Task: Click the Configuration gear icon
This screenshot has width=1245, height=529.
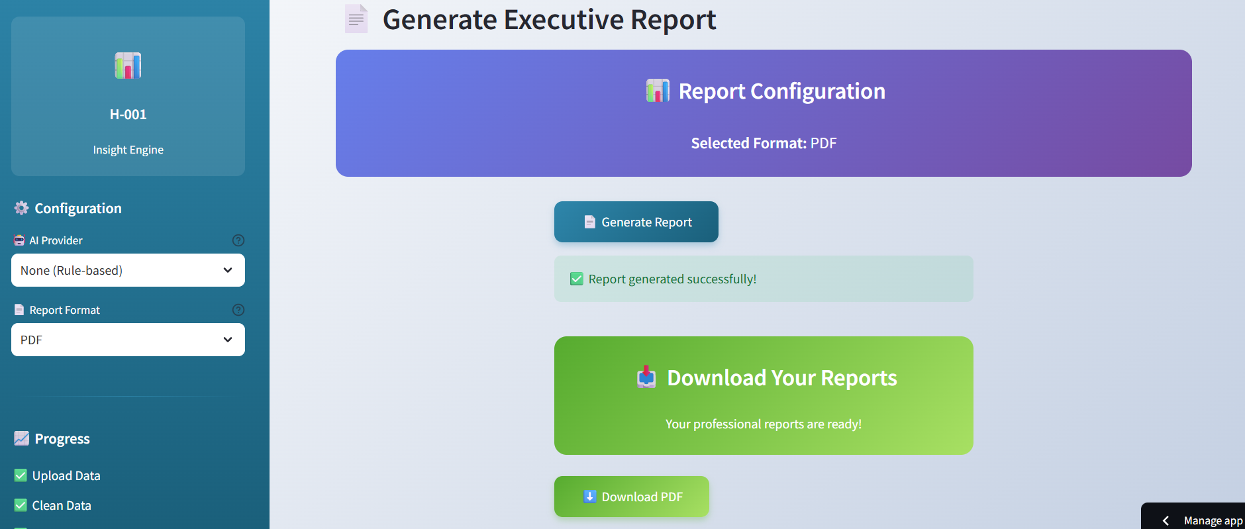Action: tap(21, 208)
